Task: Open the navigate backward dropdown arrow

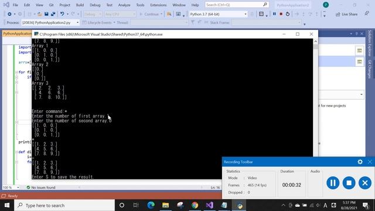Action: [x=15, y=14]
